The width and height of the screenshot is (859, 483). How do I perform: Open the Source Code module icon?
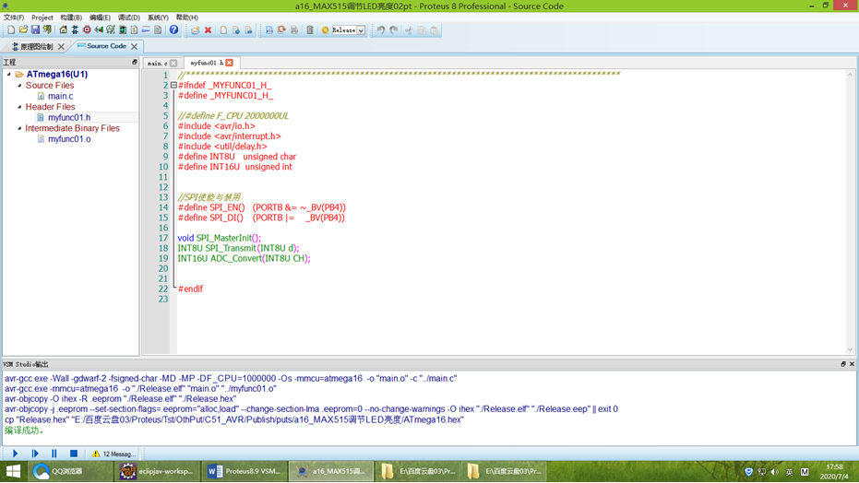pos(146,30)
